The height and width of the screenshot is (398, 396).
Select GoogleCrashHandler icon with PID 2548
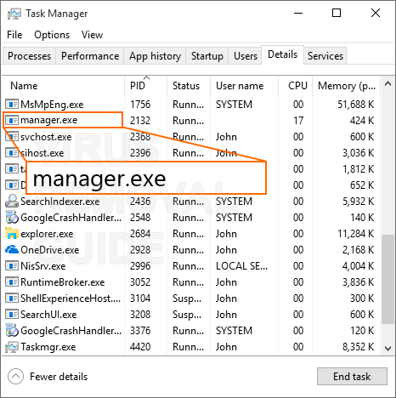point(12,218)
